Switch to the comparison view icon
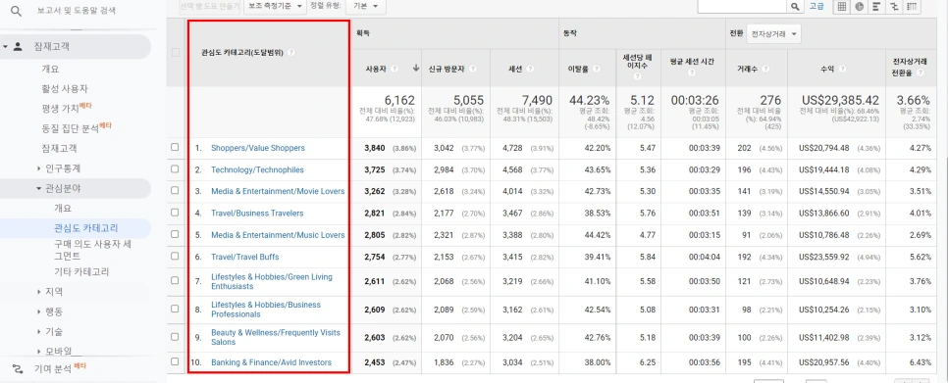Viewport: 948px width, 383px height. click(894, 6)
